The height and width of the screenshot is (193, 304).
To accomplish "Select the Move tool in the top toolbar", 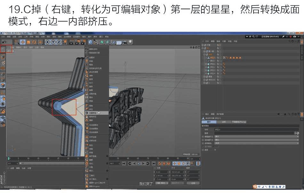I will [x=23, y=42].
